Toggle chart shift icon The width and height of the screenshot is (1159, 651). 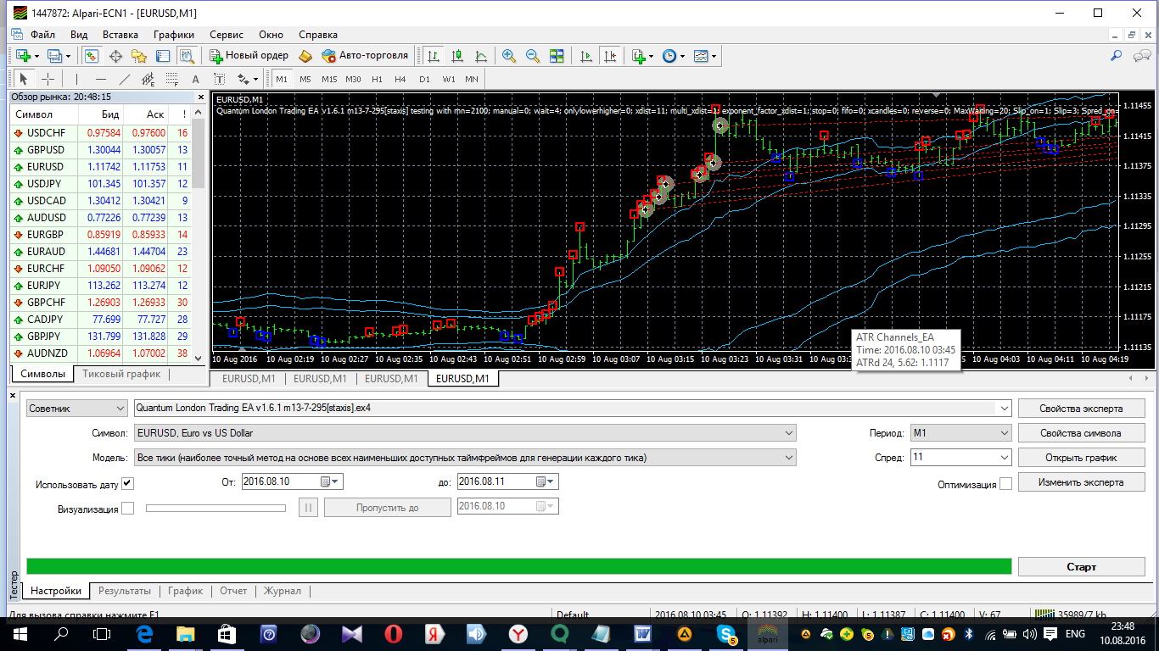point(610,55)
